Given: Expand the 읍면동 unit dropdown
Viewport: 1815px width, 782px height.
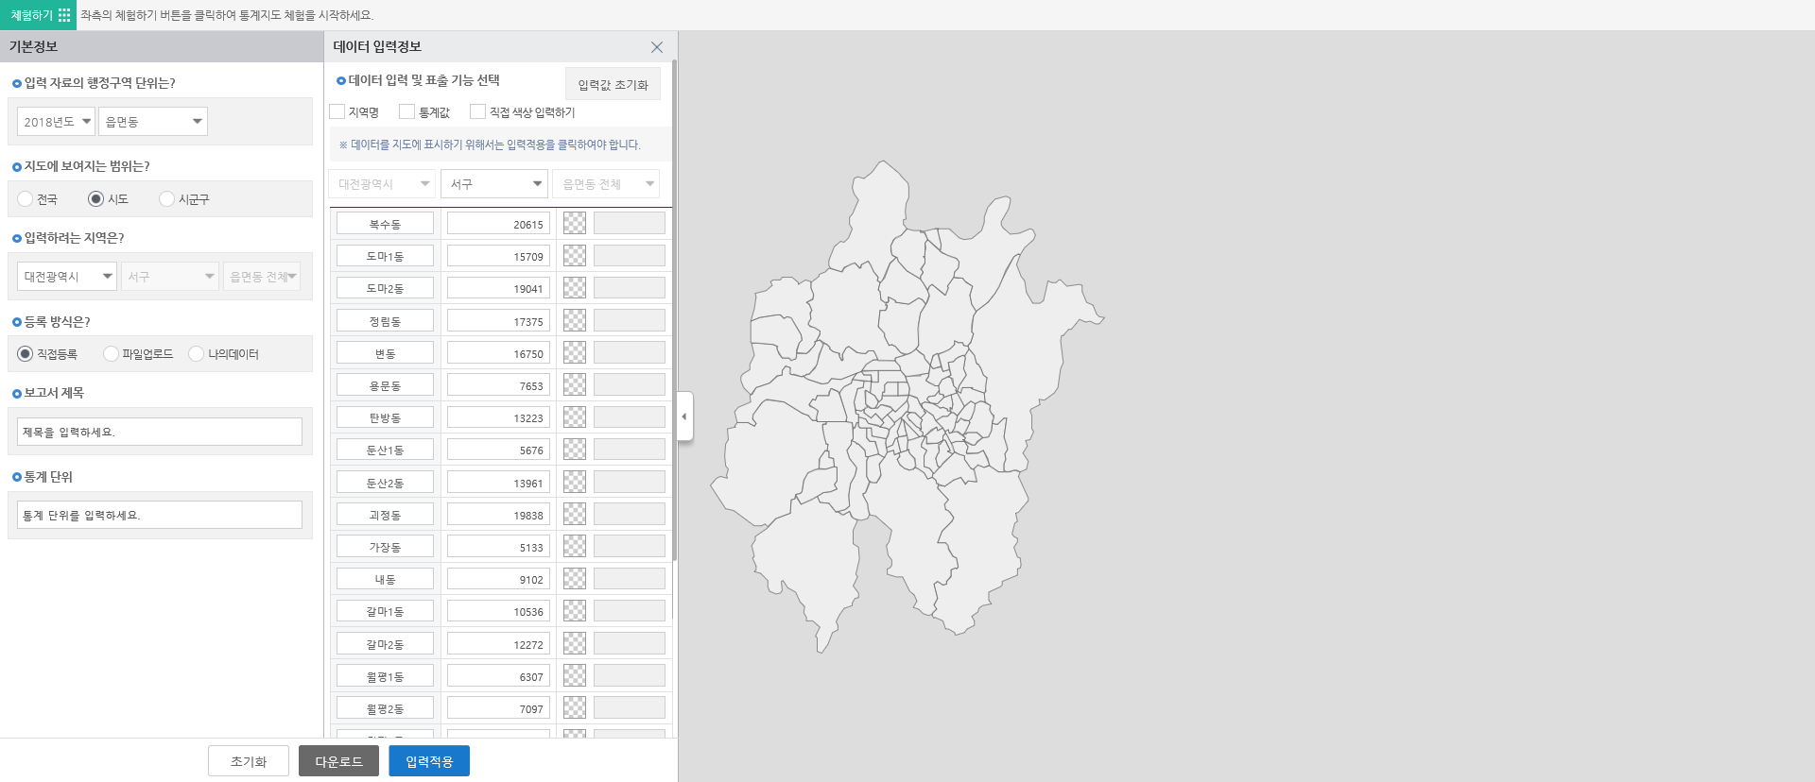Looking at the screenshot, I should click(x=153, y=122).
